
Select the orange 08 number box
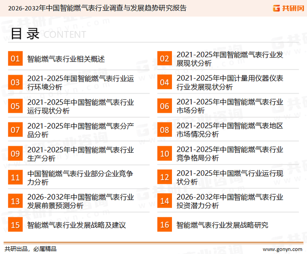[164, 130]
